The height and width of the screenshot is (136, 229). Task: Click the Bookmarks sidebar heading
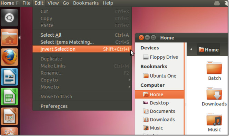154,67
